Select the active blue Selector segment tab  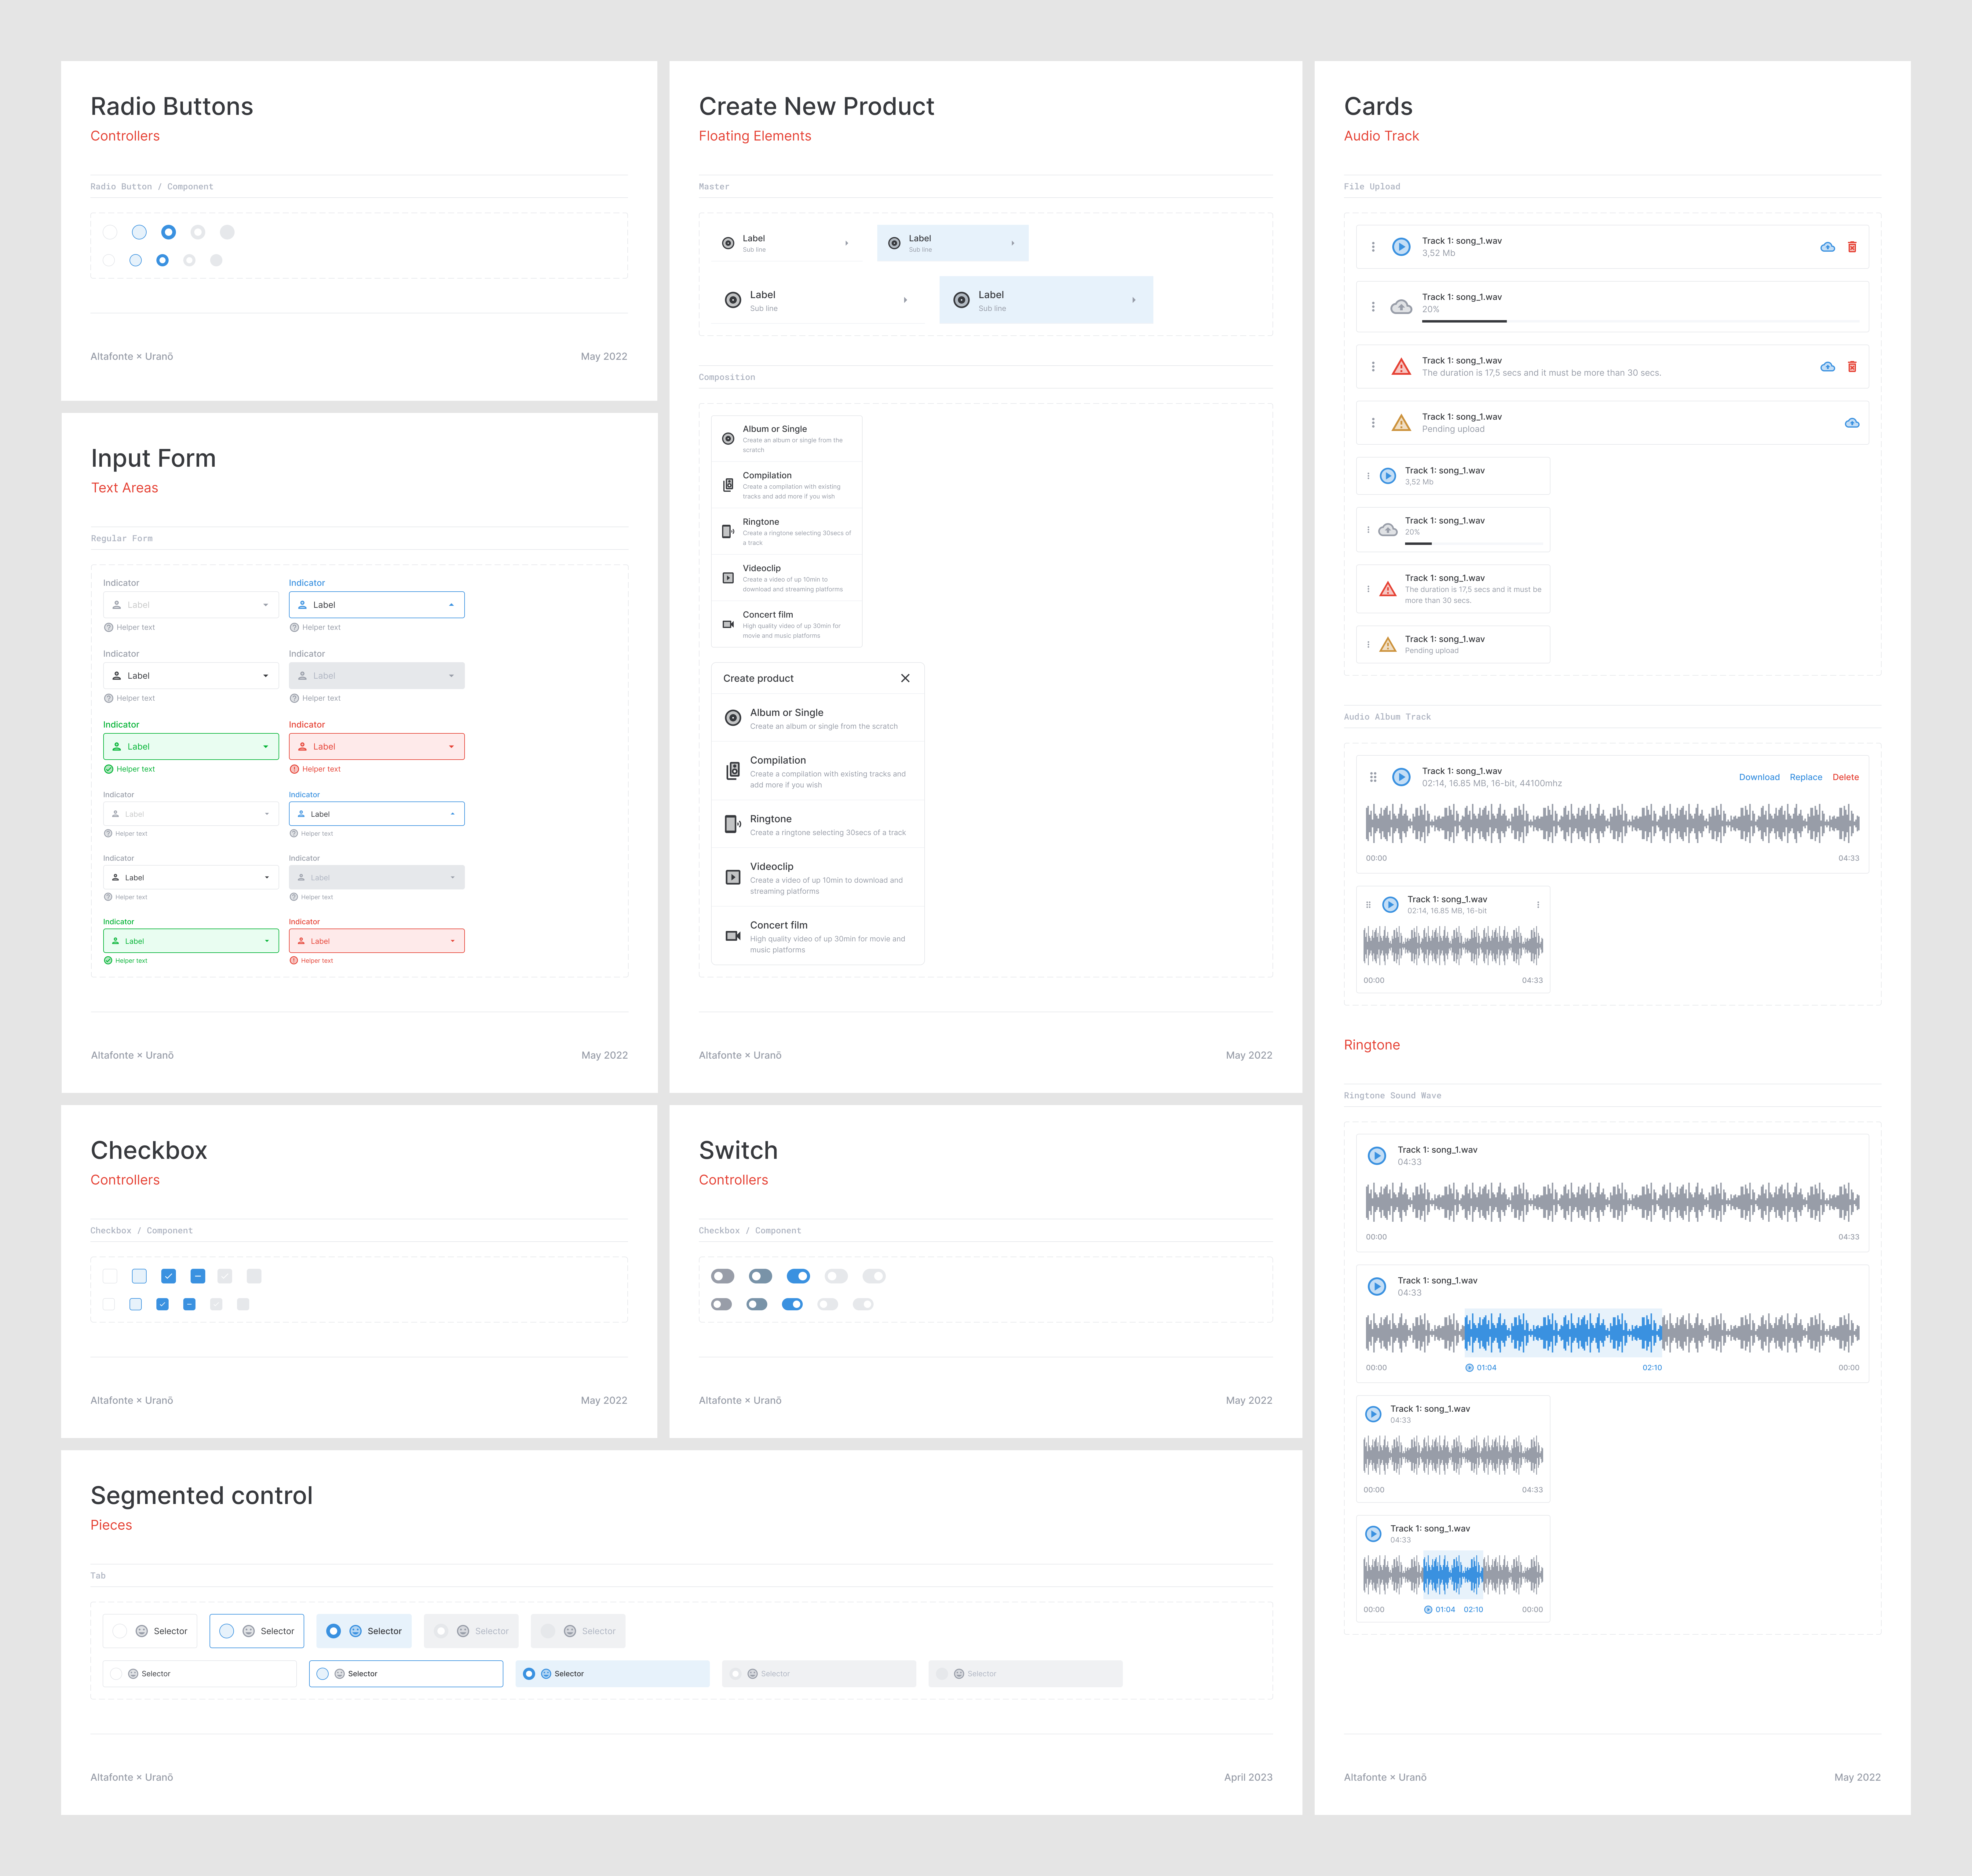tap(364, 1631)
